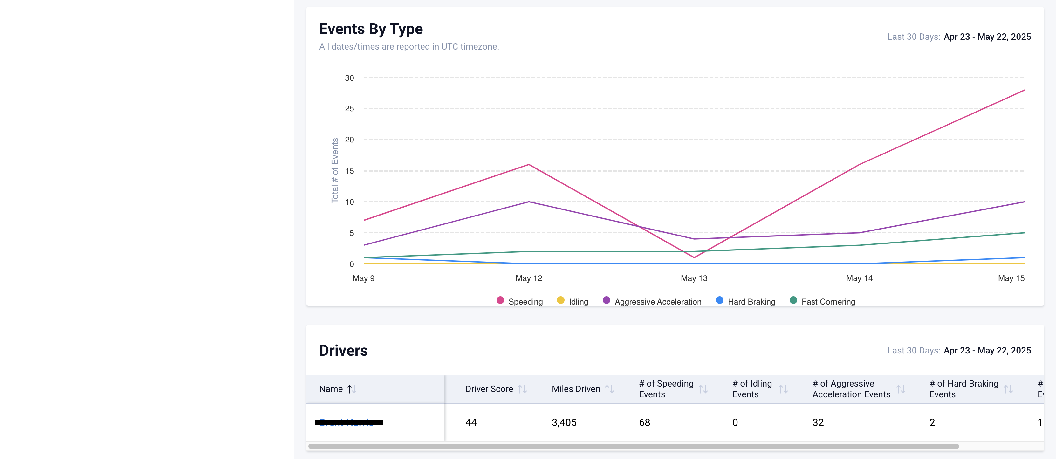The image size is (1056, 459).
Task: Click the Name column header
Action: pos(331,389)
